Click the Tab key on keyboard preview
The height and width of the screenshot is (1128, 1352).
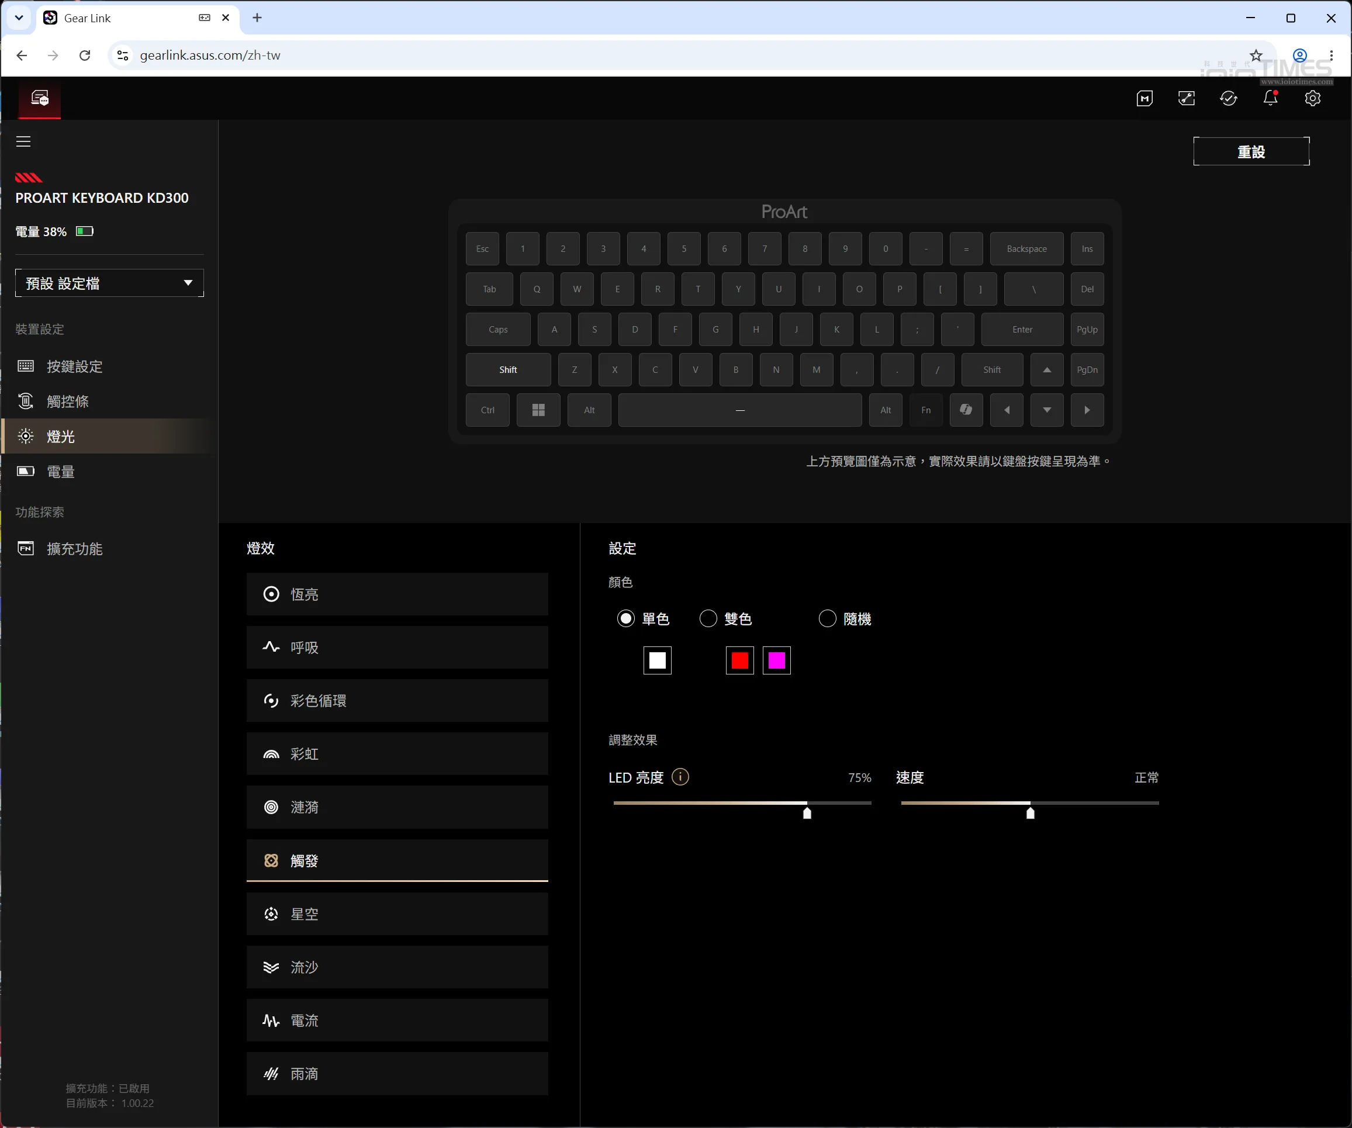click(489, 289)
